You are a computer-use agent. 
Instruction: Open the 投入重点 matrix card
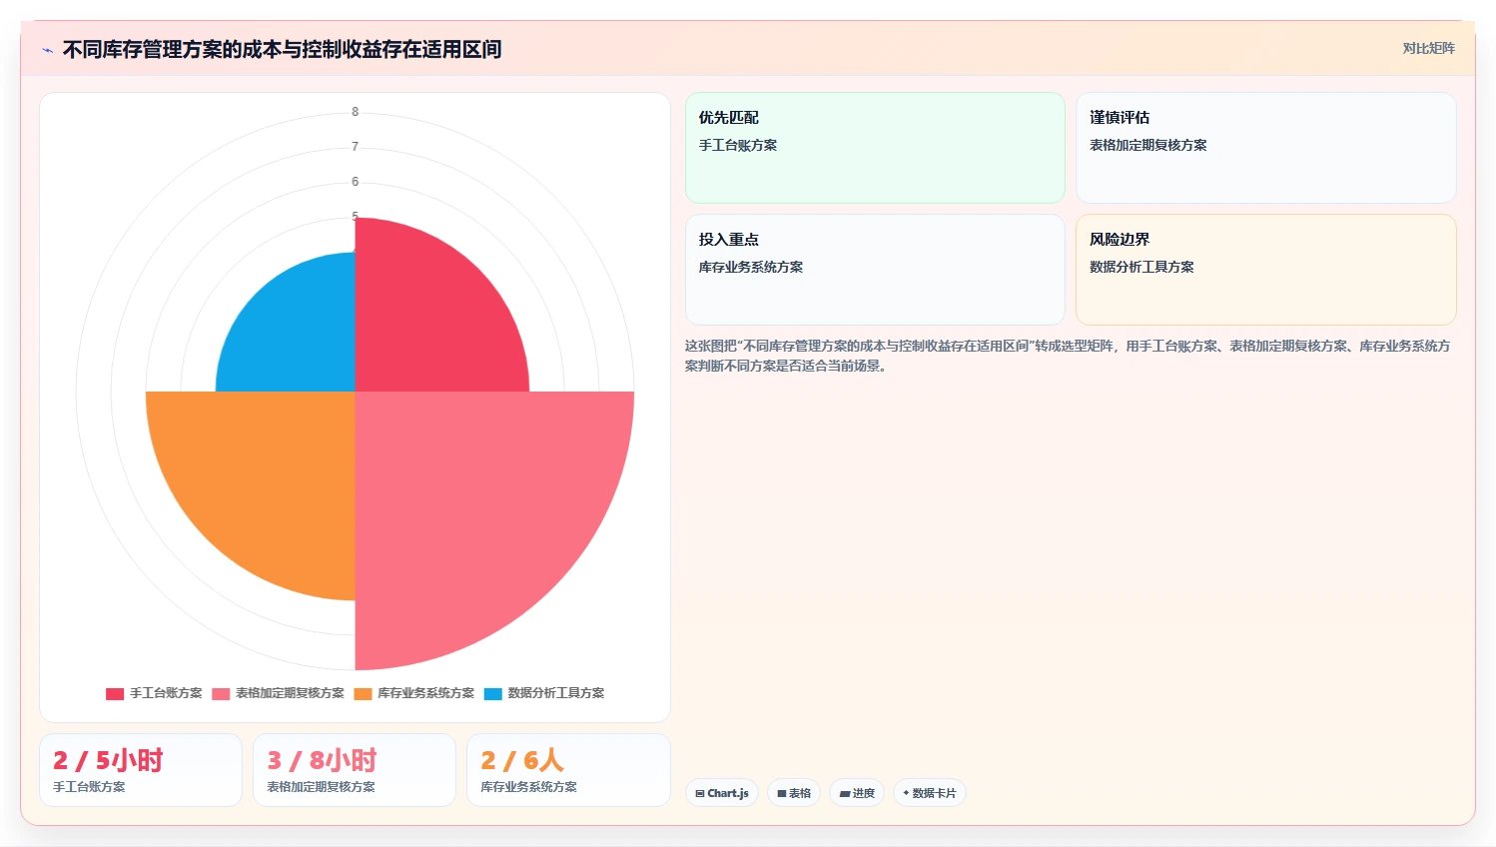(875, 270)
